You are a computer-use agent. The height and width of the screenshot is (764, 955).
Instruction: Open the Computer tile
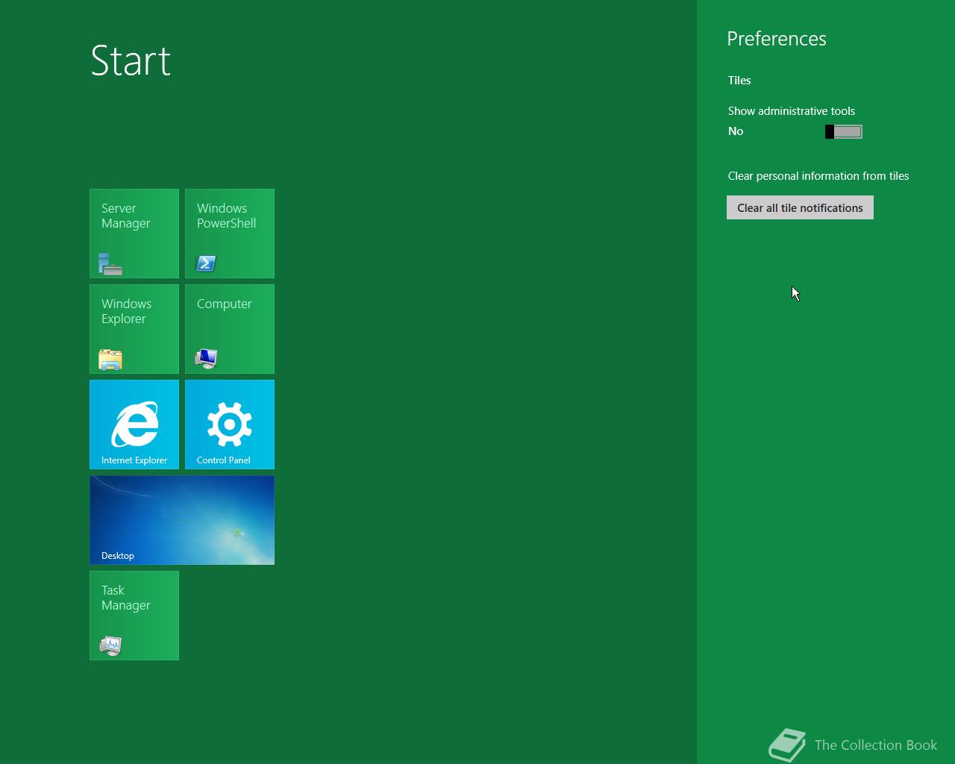230,329
